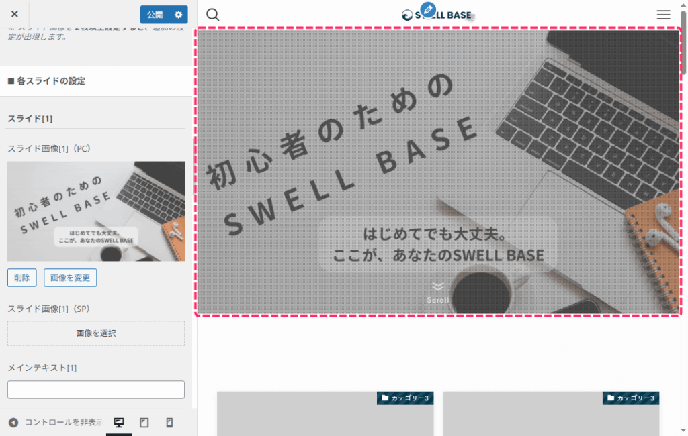This screenshot has height=436, width=688.
Task: Switch to desktop preview device icon
Action: 119,423
